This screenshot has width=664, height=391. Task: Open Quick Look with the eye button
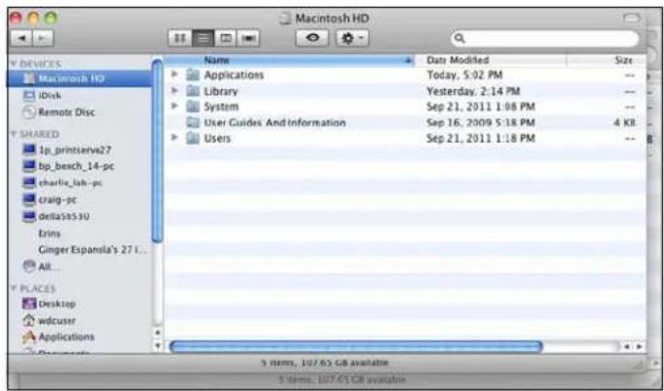[x=313, y=38]
